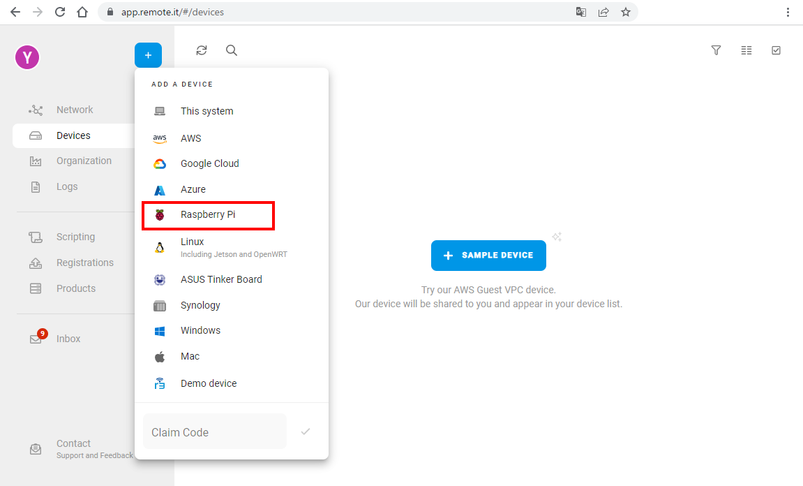
Task: Pick Linux including Jetson and OpenWRT
Action: [193, 247]
